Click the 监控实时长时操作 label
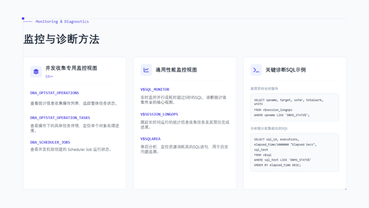This screenshot has width=369, height=208. coord(264,88)
